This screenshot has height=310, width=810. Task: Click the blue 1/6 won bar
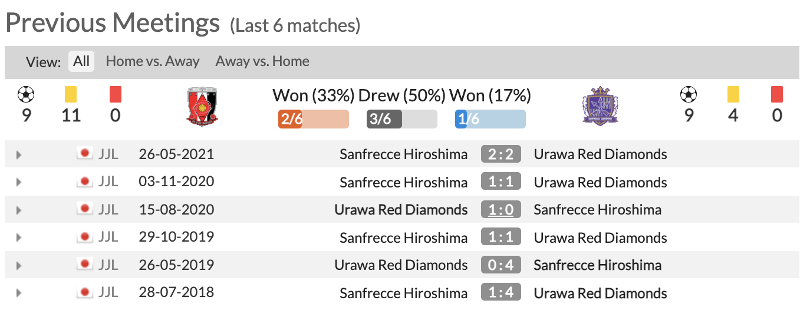(x=490, y=119)
